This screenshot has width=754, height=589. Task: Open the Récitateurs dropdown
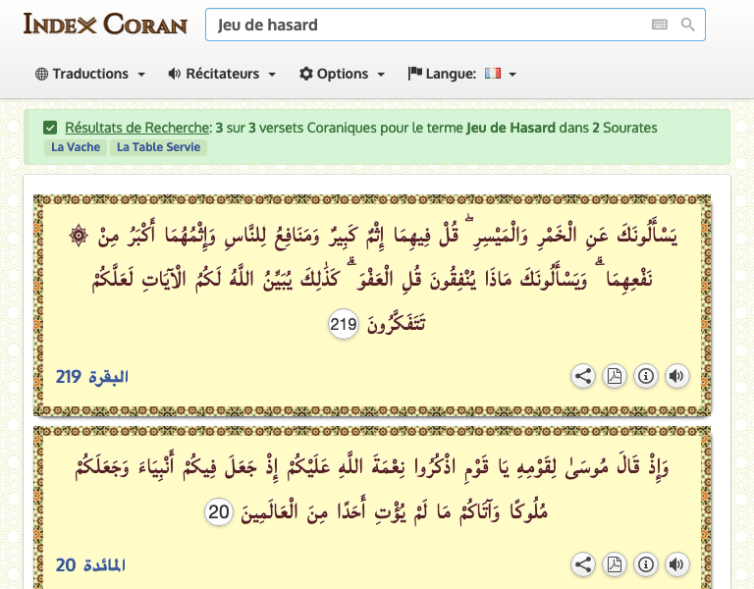[222, 74]
